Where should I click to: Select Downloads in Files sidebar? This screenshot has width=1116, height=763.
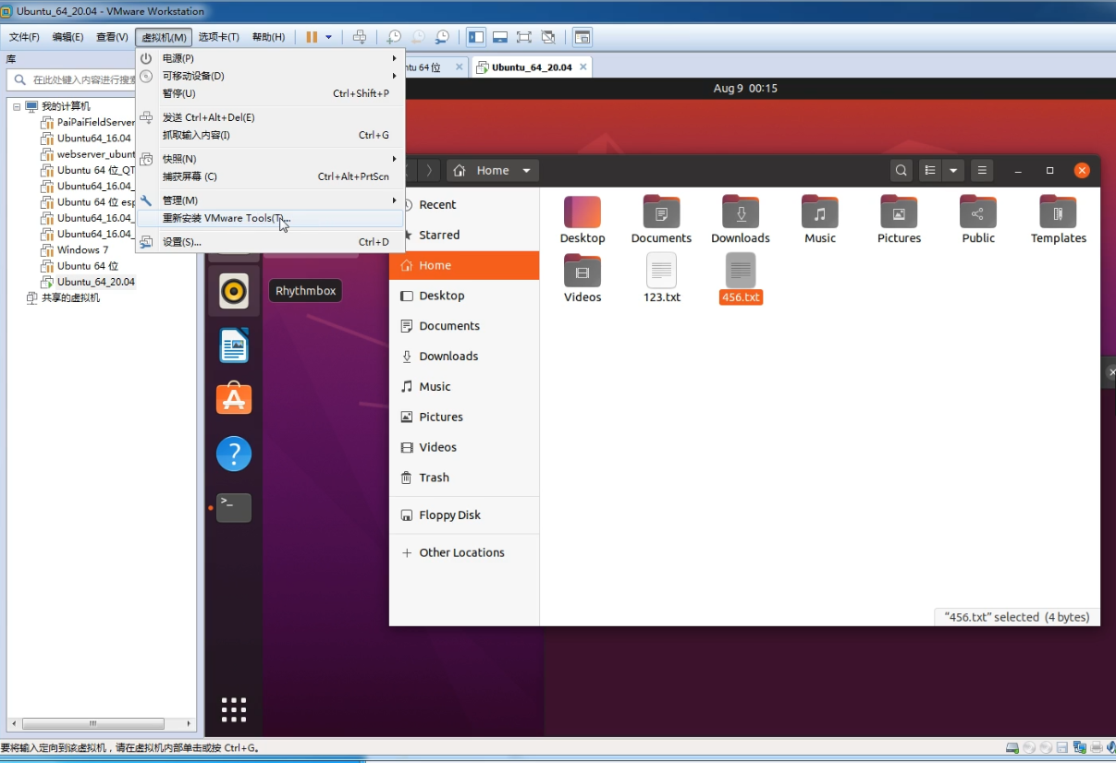click(x=464, y=357)
